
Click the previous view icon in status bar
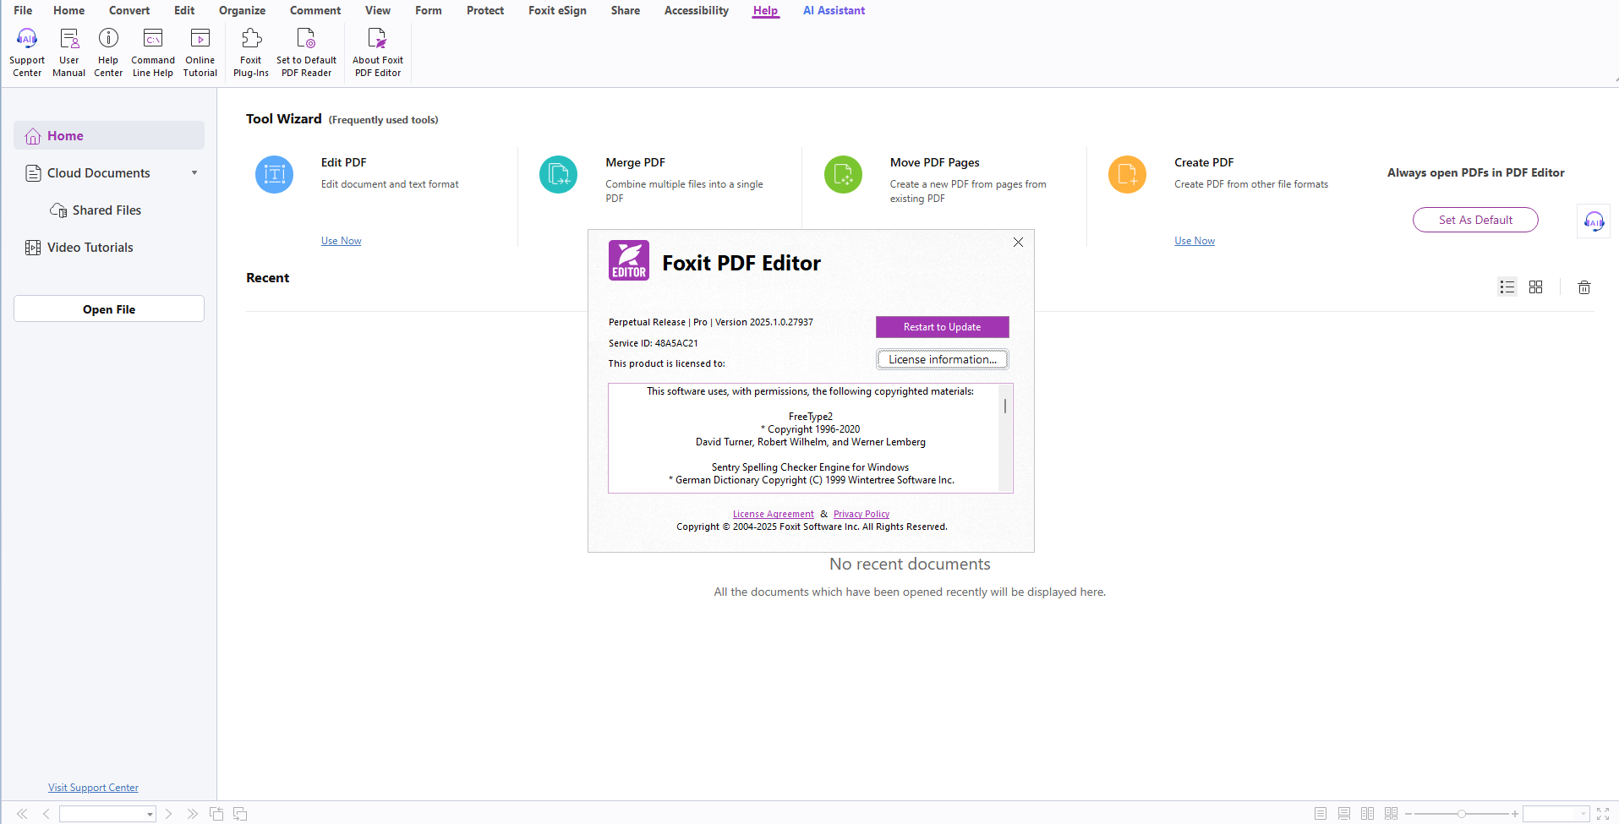pyautogui.click(x=216, y=814)
